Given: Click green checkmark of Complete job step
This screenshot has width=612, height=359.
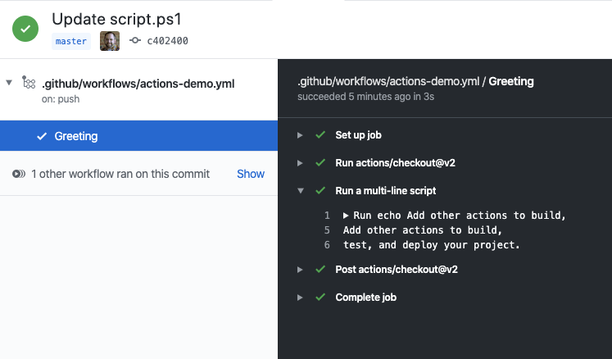Looking at the screenshot, I should (x=320, y=298).
